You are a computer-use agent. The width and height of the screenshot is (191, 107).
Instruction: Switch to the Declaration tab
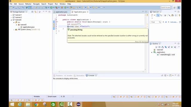tap(79, 75)
